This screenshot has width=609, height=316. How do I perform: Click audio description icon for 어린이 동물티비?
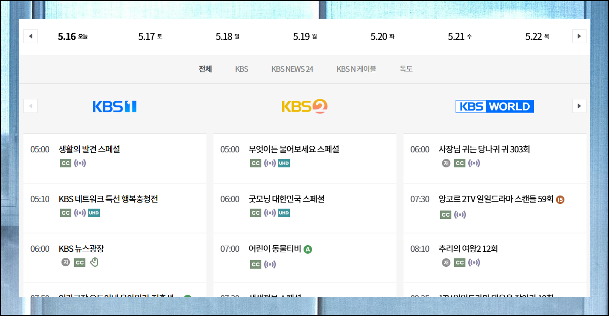tap(270, 264)
